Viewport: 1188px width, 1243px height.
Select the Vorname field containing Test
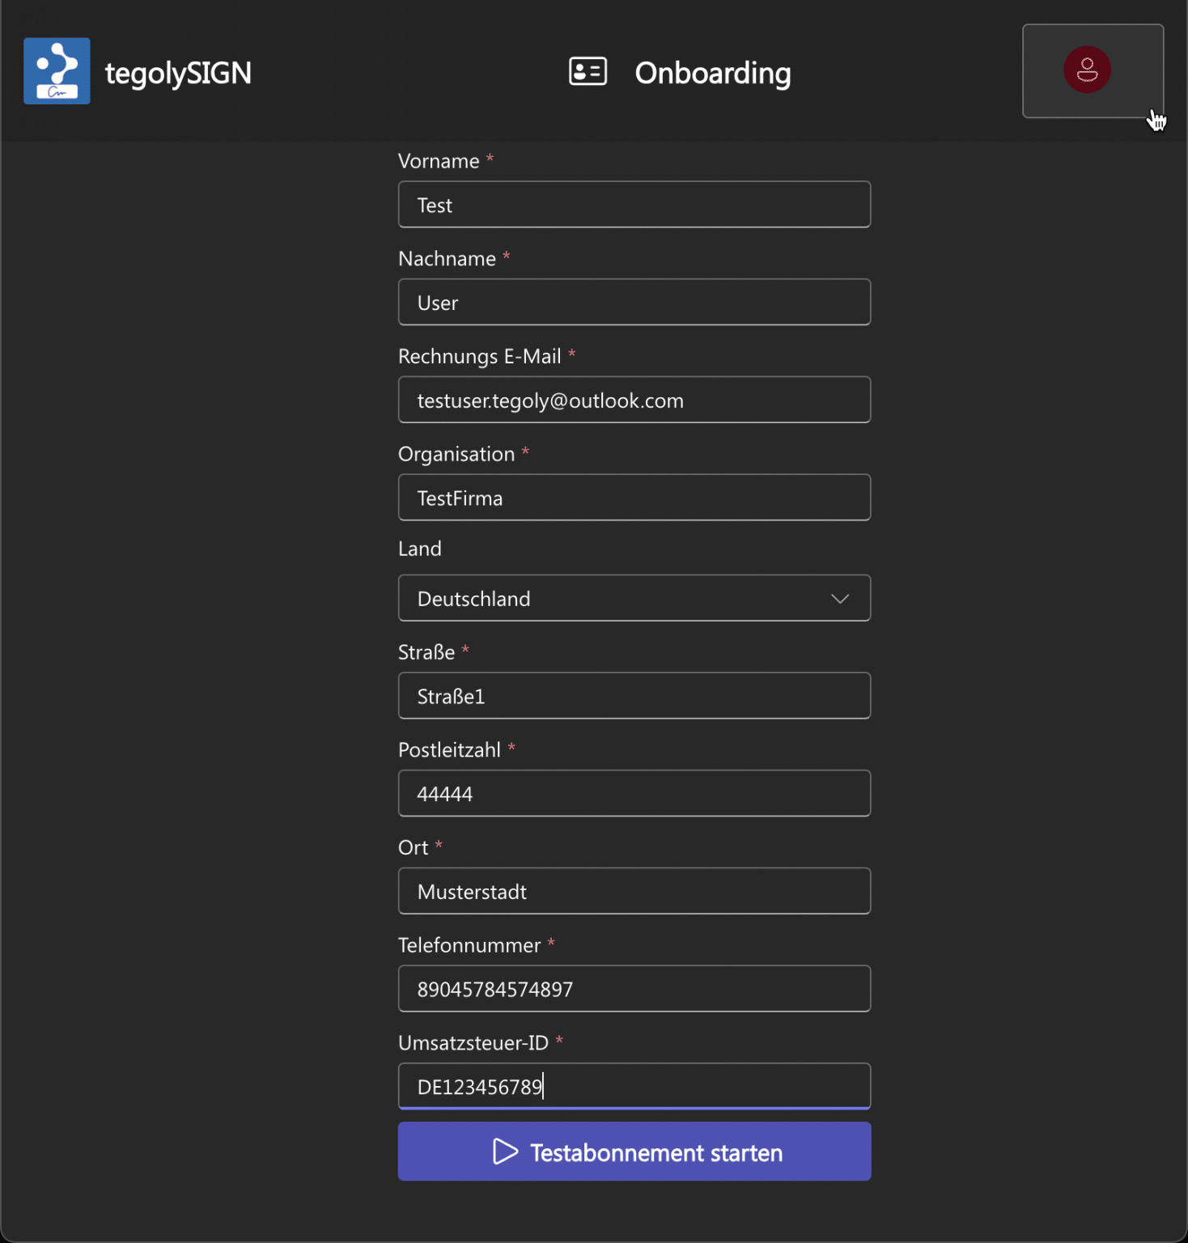[634, 205]
